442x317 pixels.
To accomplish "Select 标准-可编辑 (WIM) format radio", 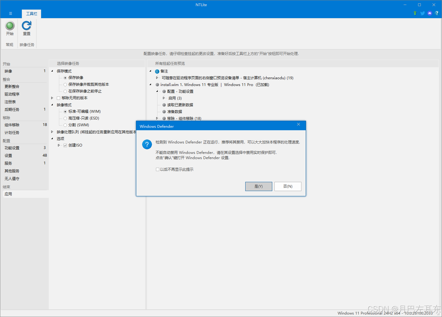I will point(65,112).
